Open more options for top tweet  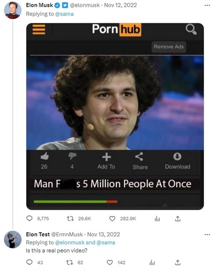pos(208,6)
